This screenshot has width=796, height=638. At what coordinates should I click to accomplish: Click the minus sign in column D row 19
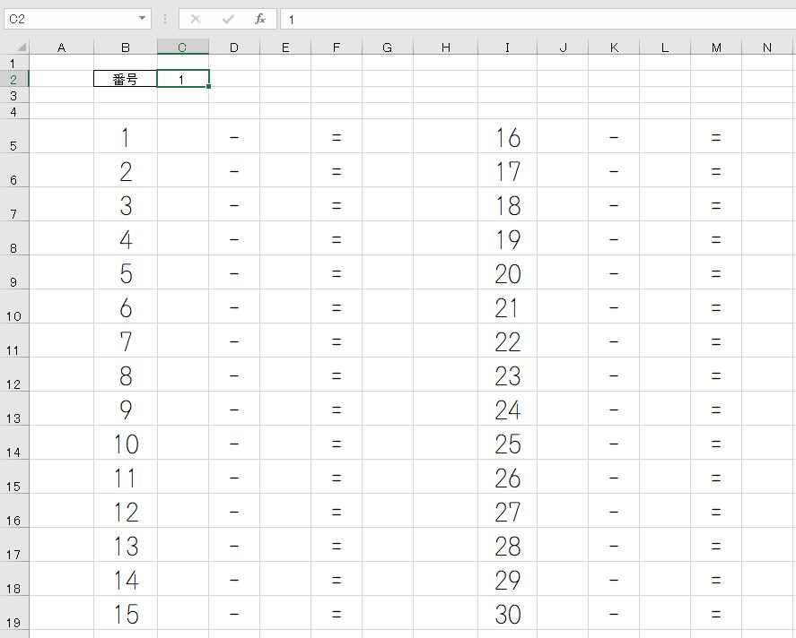coord(234,614)
